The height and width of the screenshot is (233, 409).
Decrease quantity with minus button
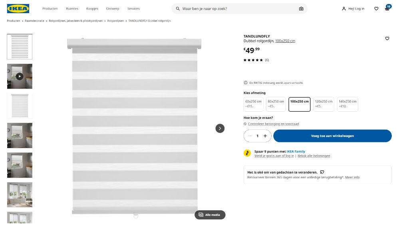pos(250,136)
